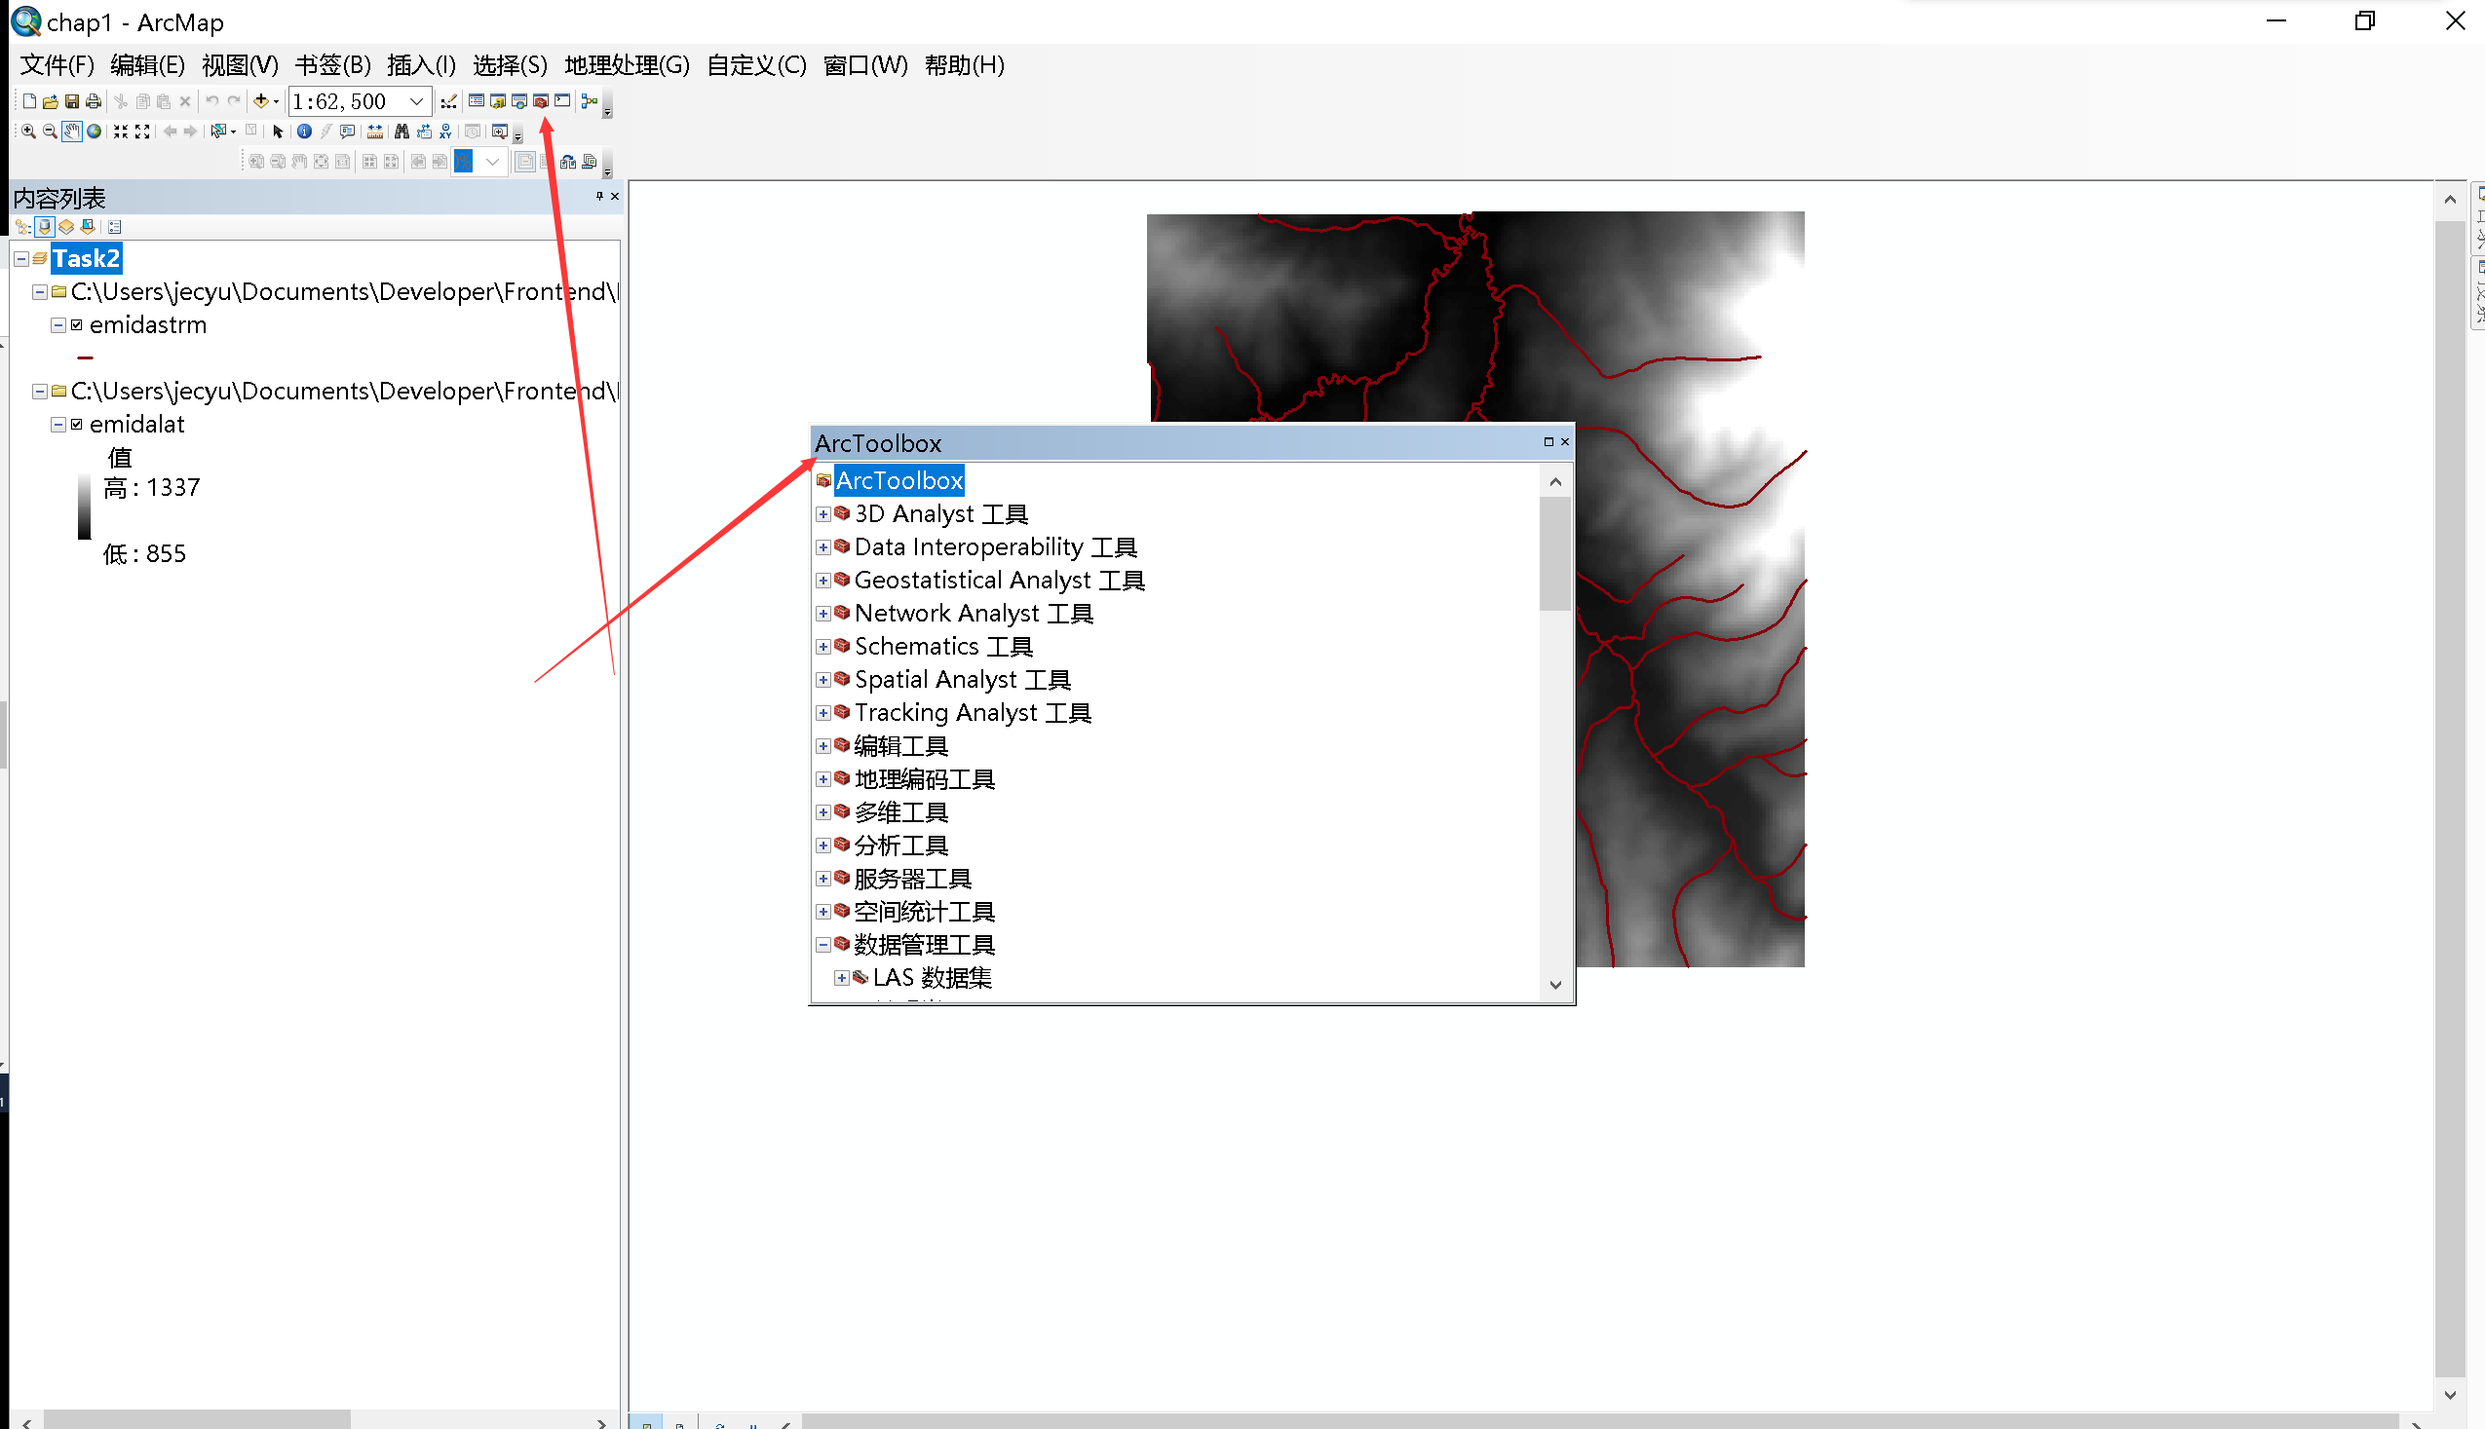The image size is (2485, 1429).
Task: Click the emidastrm red line symbol
Action: coord(86,358)
